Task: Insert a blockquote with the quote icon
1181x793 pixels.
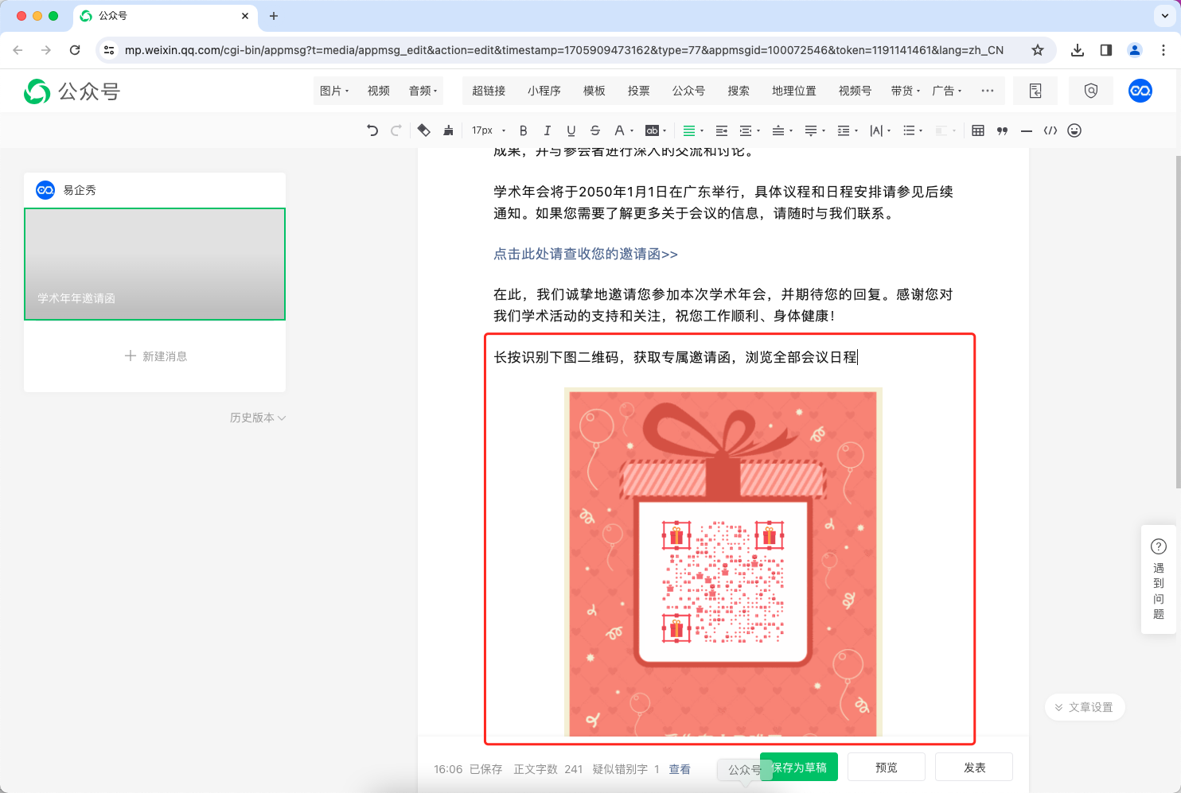Action: tap(1002, 130)
